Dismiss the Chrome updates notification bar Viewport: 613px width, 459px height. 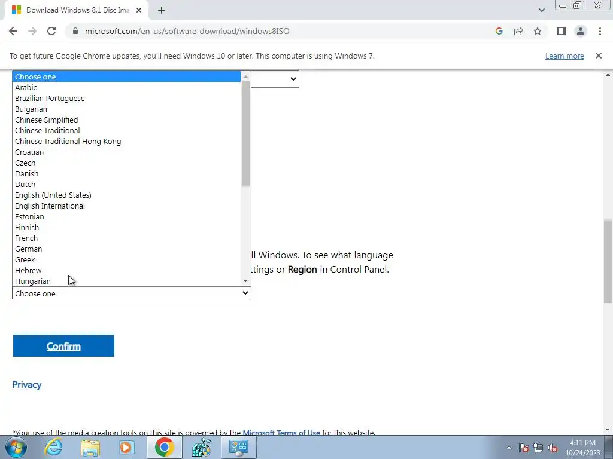598,56
